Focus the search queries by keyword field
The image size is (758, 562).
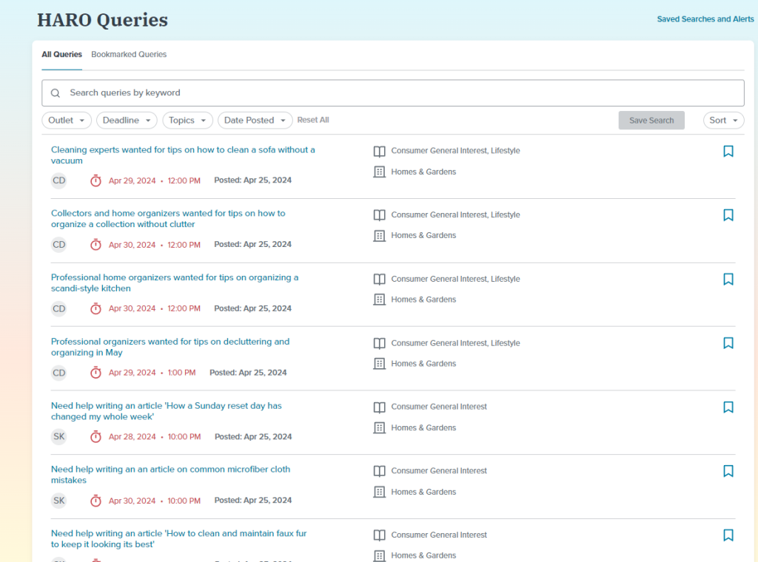click(x=393, y=92)
